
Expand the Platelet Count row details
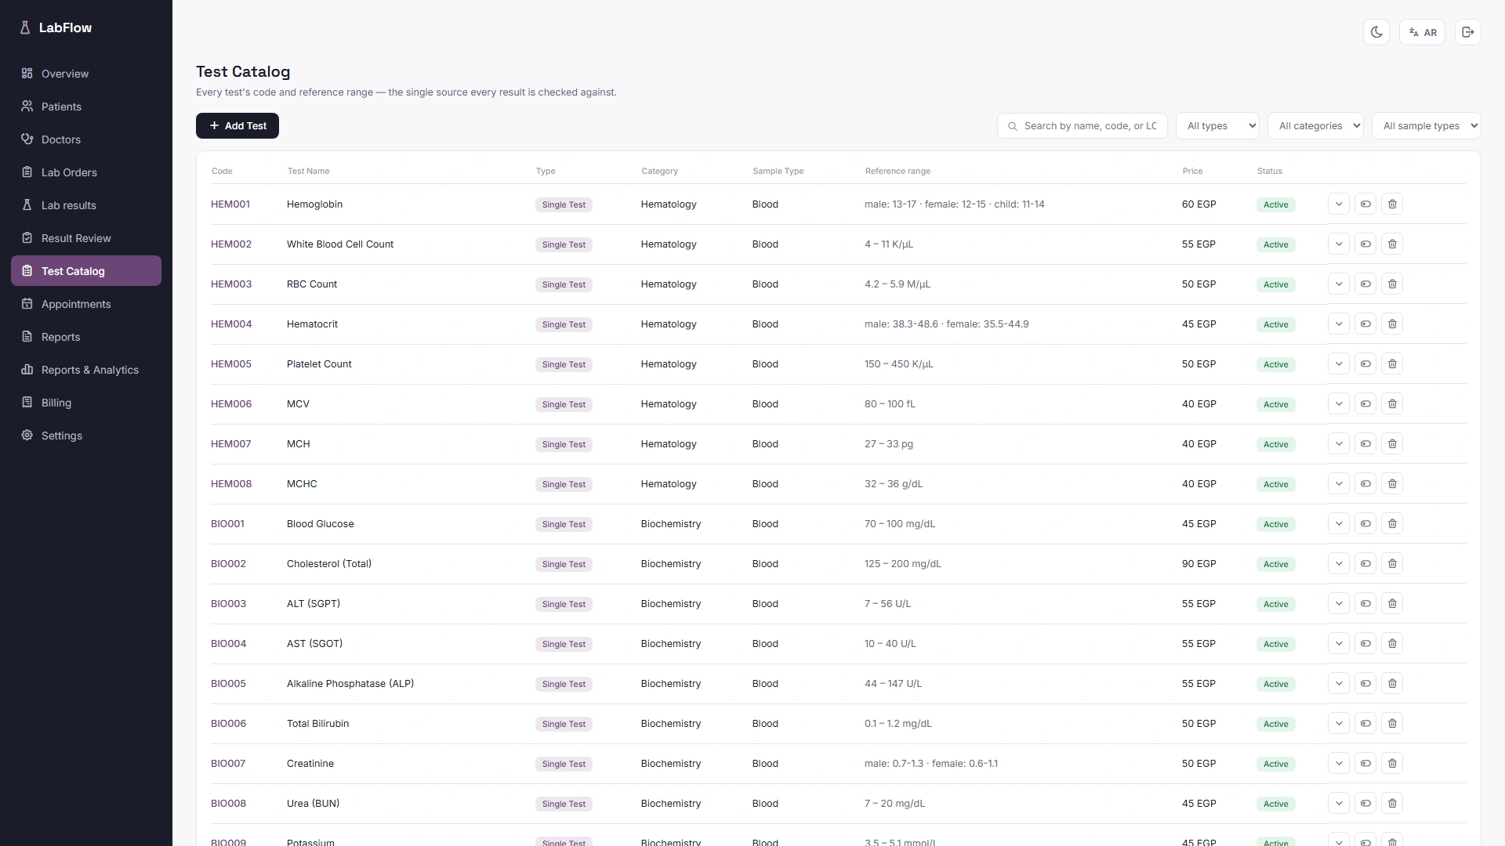[x=1339, y=364]
